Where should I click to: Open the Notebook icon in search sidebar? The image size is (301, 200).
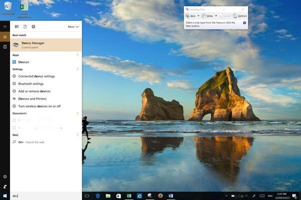point(5,46)
